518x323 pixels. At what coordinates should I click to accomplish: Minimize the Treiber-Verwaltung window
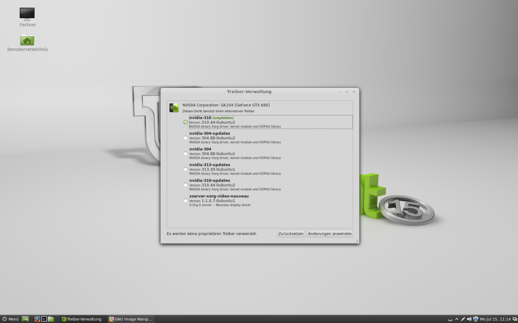tap(340, 92)
